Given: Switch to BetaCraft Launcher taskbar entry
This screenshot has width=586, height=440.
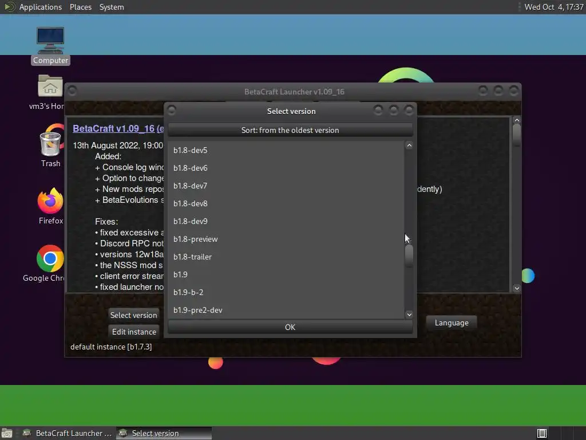Looking at the screenshot, I should (68, 433).
